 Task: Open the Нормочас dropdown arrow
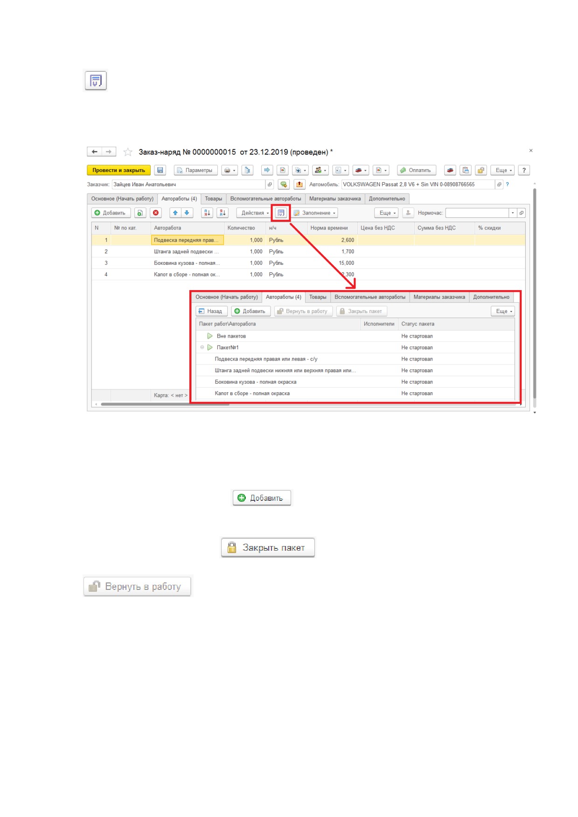(x=513, y=213)
